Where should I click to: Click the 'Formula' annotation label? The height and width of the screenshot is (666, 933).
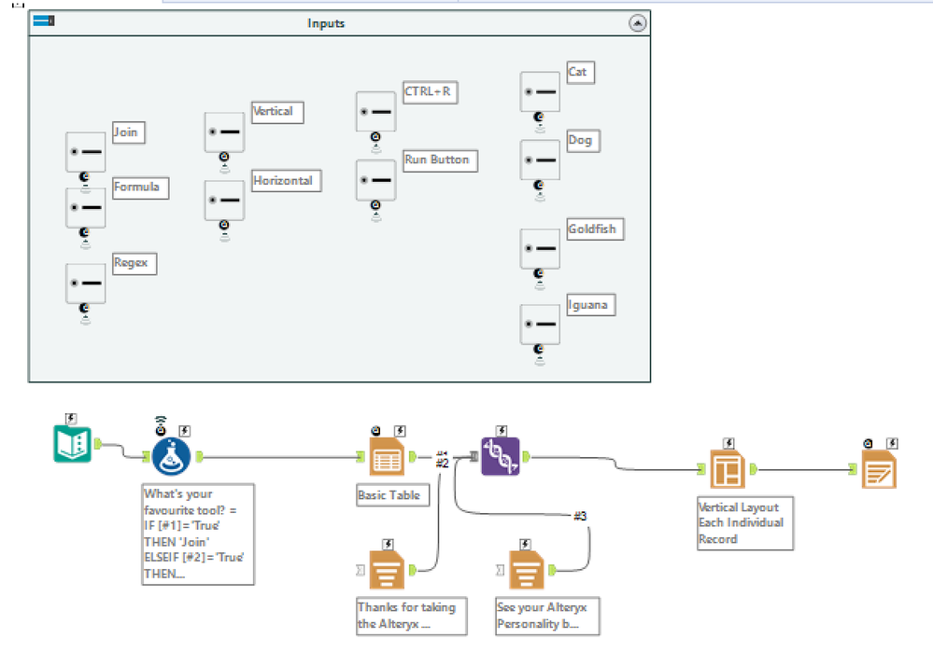(x=140, y=187)
